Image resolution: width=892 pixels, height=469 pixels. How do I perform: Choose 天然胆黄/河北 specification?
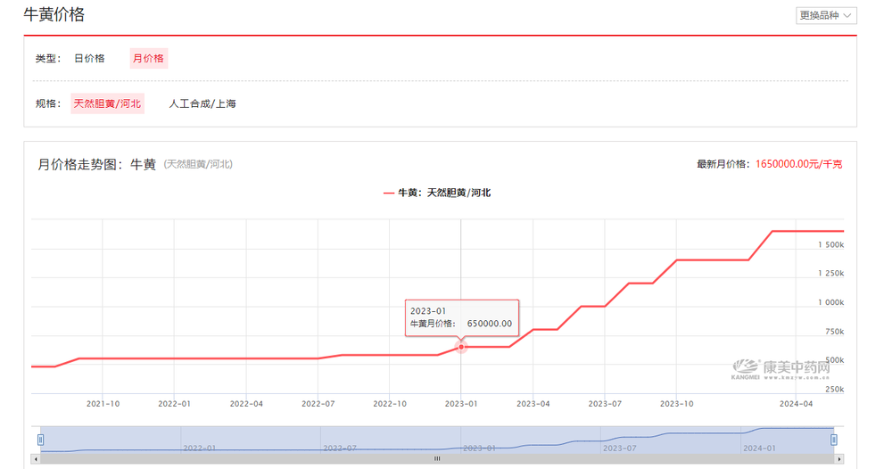tap(107, 103)
